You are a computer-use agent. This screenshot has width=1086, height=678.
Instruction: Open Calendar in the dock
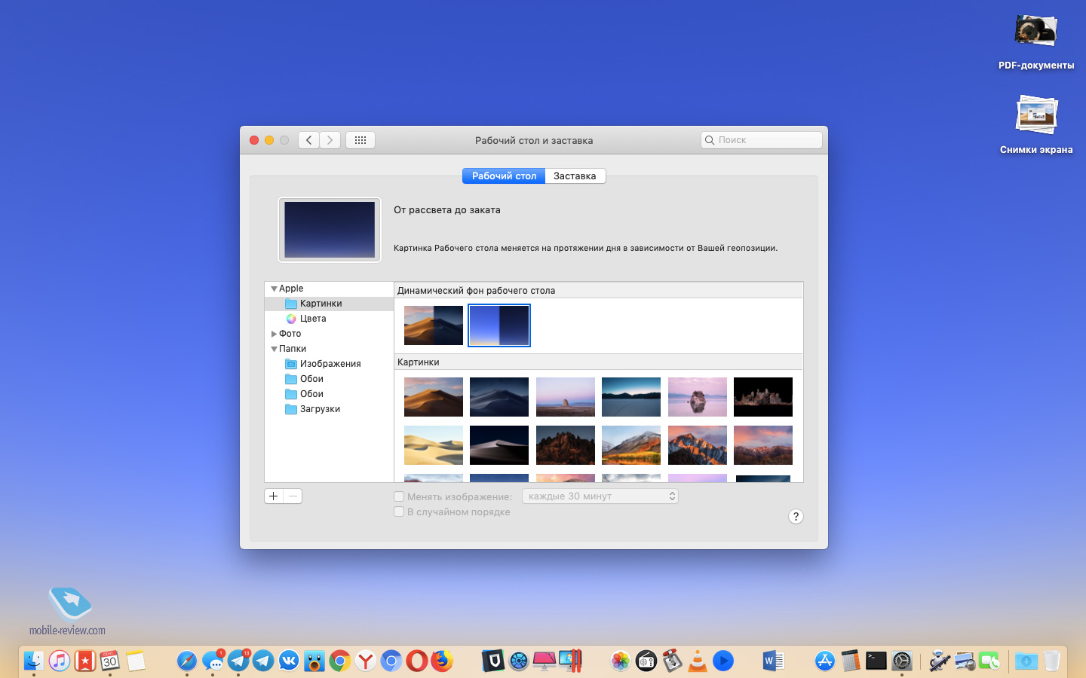[x=110, y=661]
